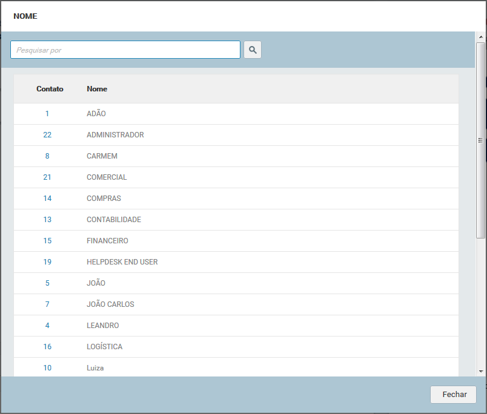Viewport: 487px width, 414px height.
Task: Select contact 14 for COMPRAS
Action: coord(47,199)
